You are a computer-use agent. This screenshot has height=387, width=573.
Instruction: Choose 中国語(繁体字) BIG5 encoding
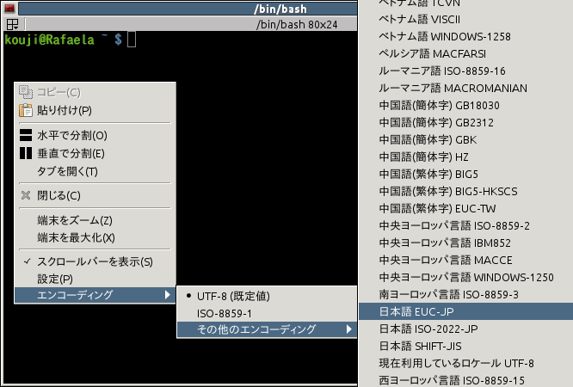coord(466,174)
